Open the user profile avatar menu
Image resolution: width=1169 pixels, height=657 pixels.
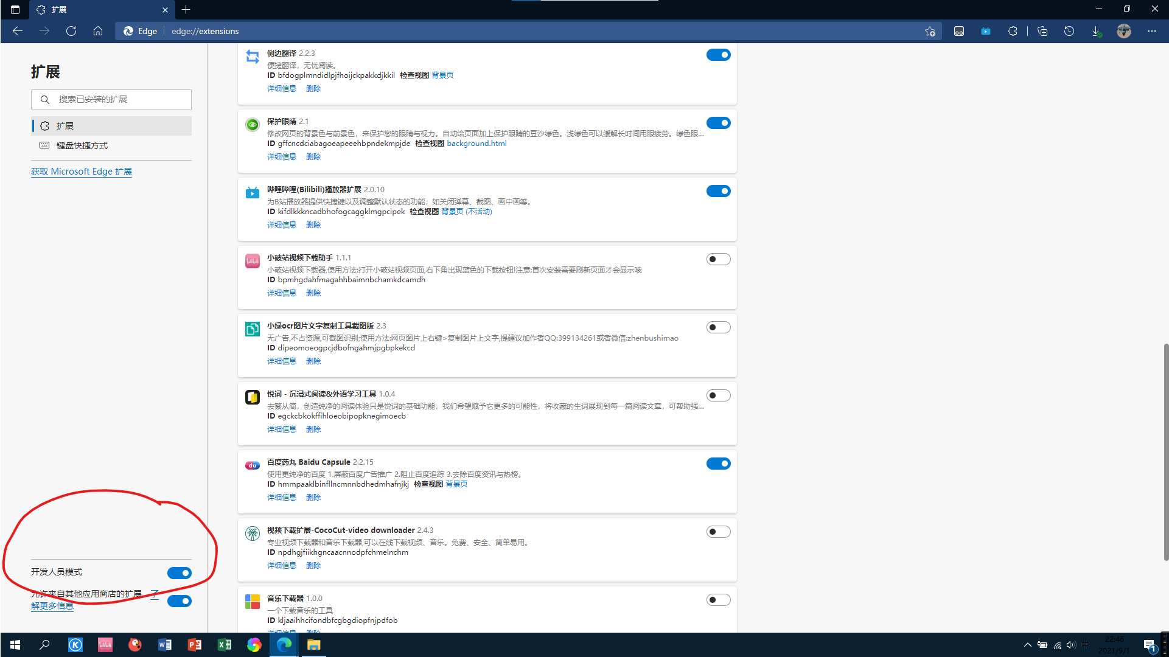click(1124, 31)
